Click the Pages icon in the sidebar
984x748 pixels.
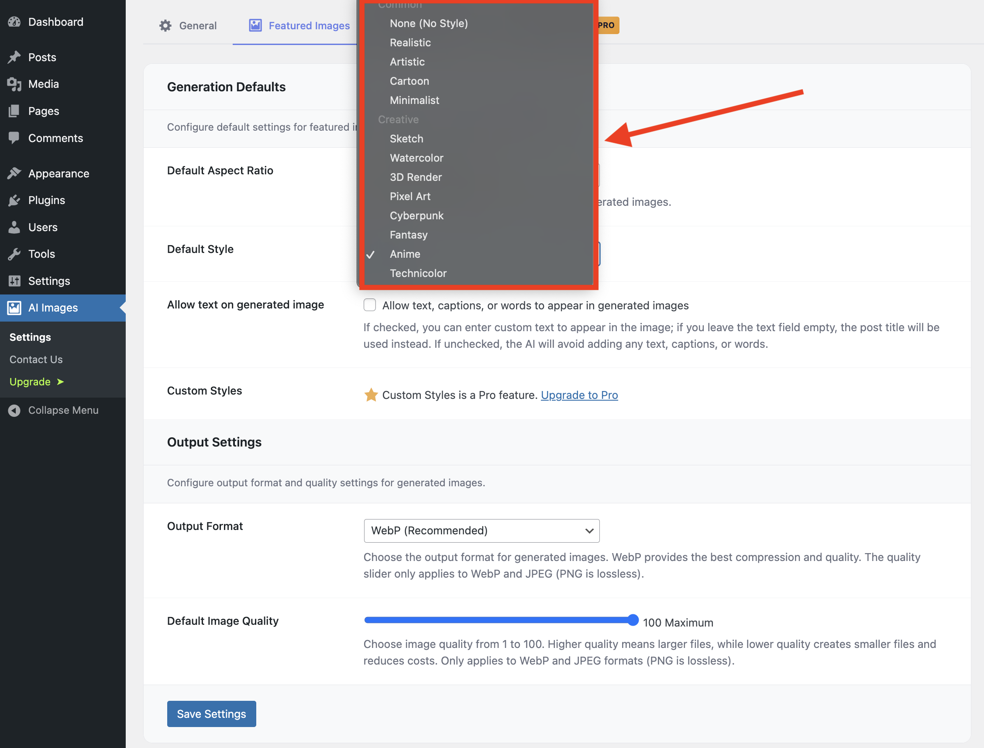tap(14, 111)
